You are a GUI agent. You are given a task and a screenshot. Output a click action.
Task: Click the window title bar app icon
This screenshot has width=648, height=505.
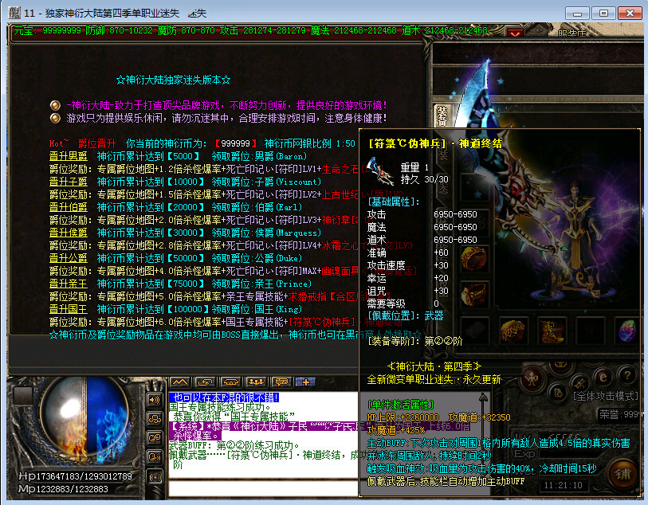click(x=14, y=13)
